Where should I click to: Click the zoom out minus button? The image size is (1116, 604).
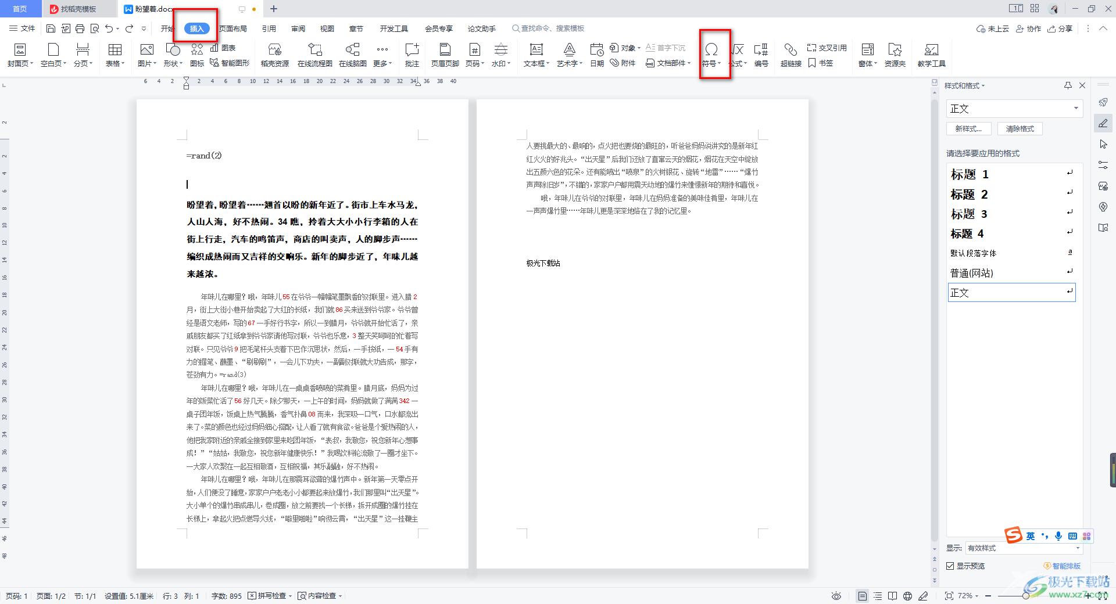[x=987, y=596]
